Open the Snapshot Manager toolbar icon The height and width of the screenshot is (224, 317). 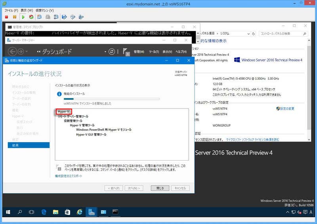click(x=56, y=17)
